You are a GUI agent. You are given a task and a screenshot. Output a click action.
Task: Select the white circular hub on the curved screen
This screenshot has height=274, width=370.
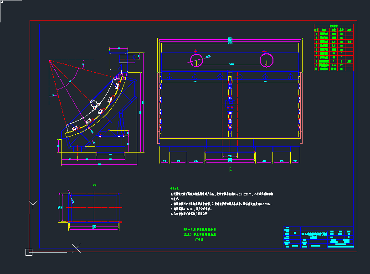[x=94, y=104]
